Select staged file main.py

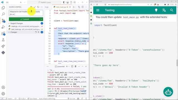[26, 26]
